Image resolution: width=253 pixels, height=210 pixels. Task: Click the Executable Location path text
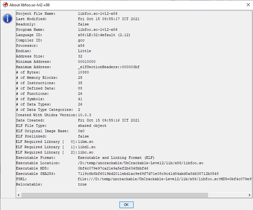(x=140, y=163)
